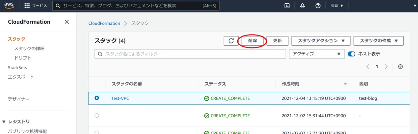The image size is (418, 134).
Task: Toggle the ネスト表示 switch
Action: tap(352, 54)
